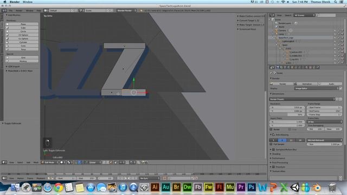This screenshot has height=195, width=347.
Task: Click the Animation render button
Action: point(305,84)
